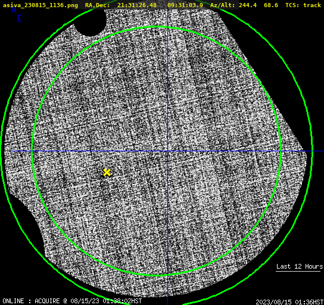Select the Dec value 09:31:03.9
The width and height of the screenshot is (324, 305).
(185, 5)
